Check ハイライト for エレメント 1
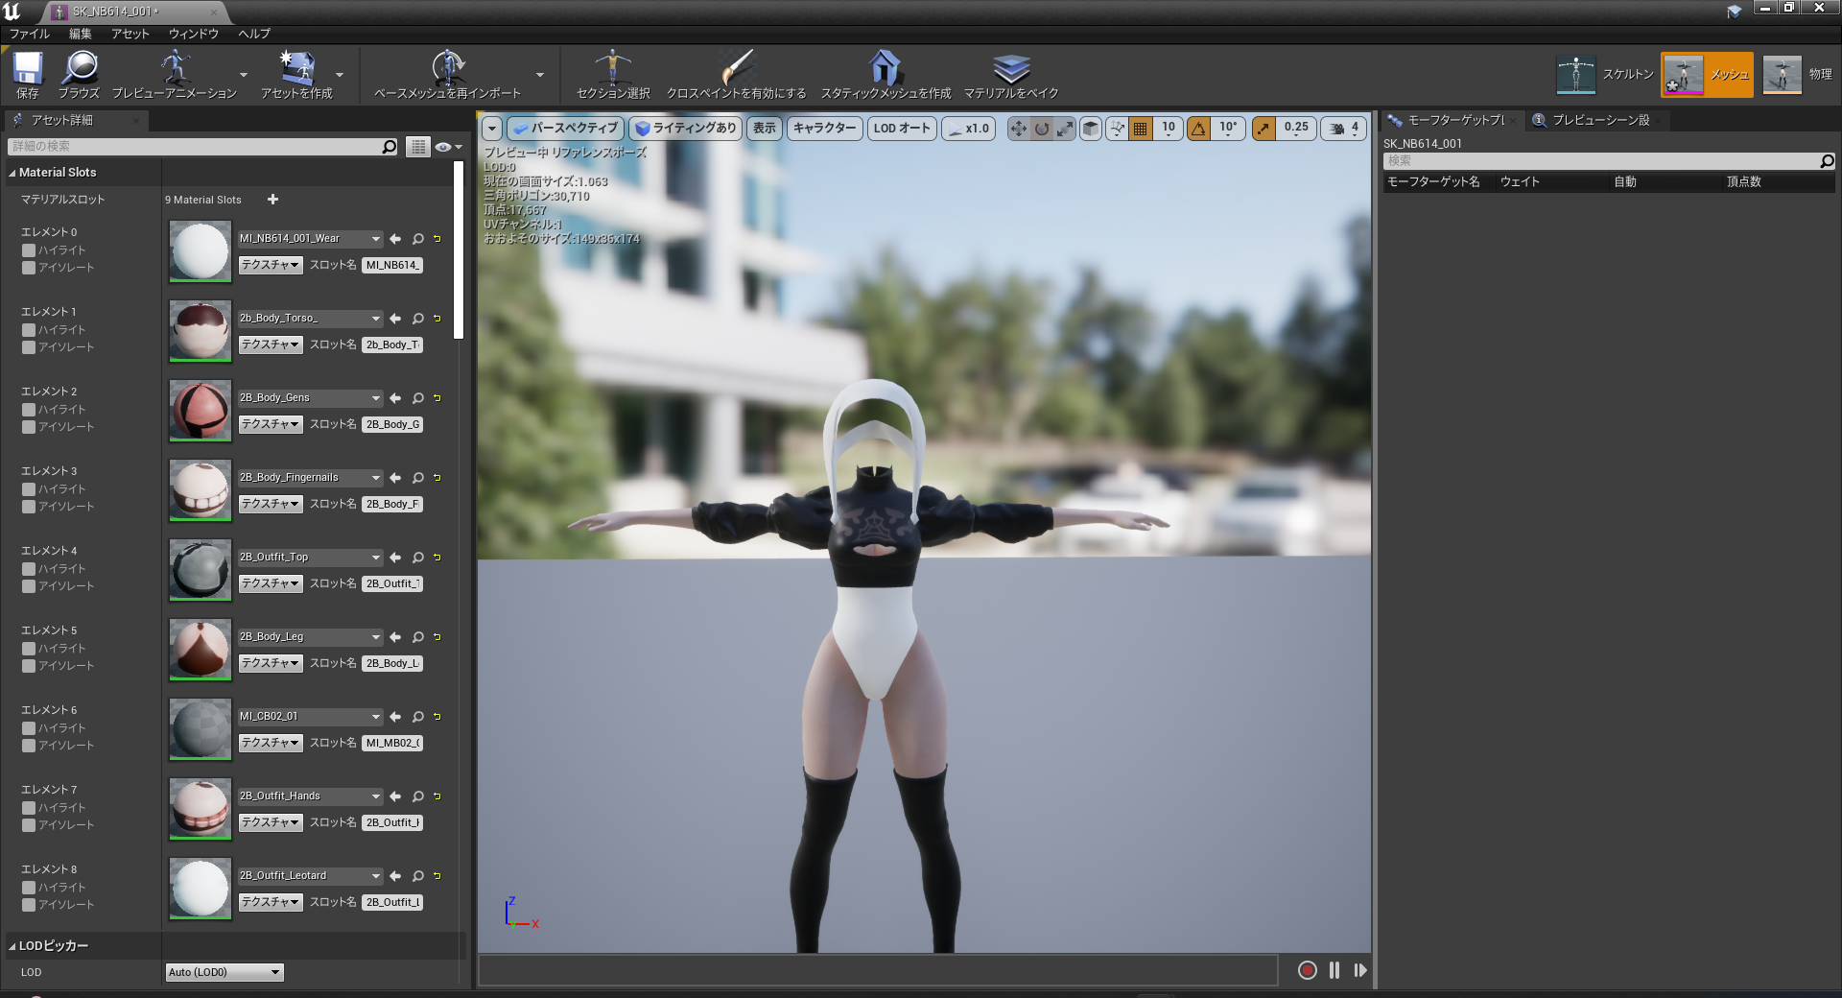This screenshot has width=1842, height=998. pyautogui.click(x=29, y=330)
